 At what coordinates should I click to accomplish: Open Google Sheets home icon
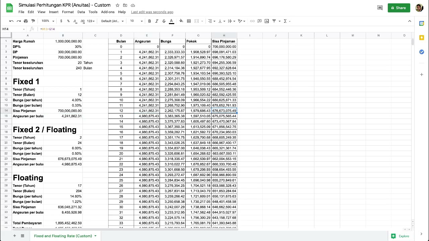pos(9,8)
